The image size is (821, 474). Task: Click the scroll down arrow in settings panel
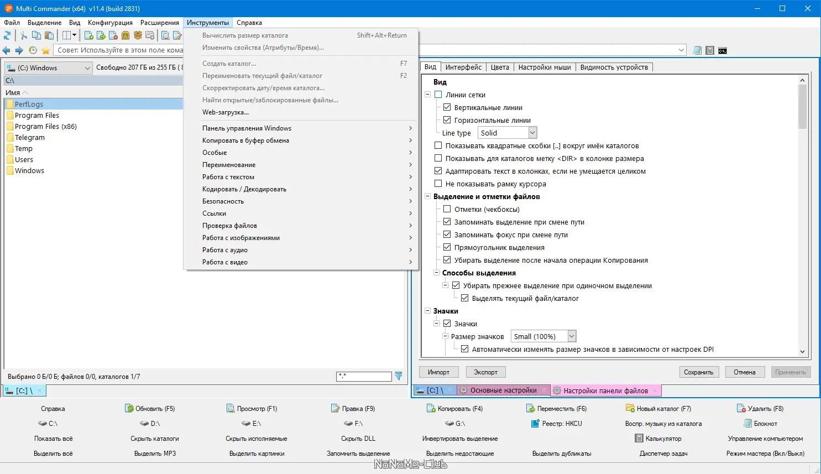[x=802, y=352]
